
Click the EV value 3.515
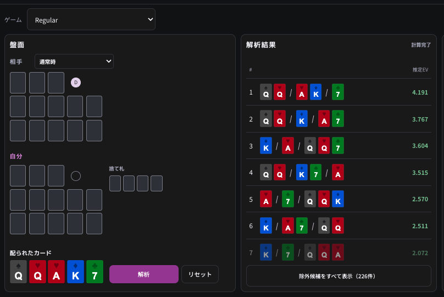(420, 173)
